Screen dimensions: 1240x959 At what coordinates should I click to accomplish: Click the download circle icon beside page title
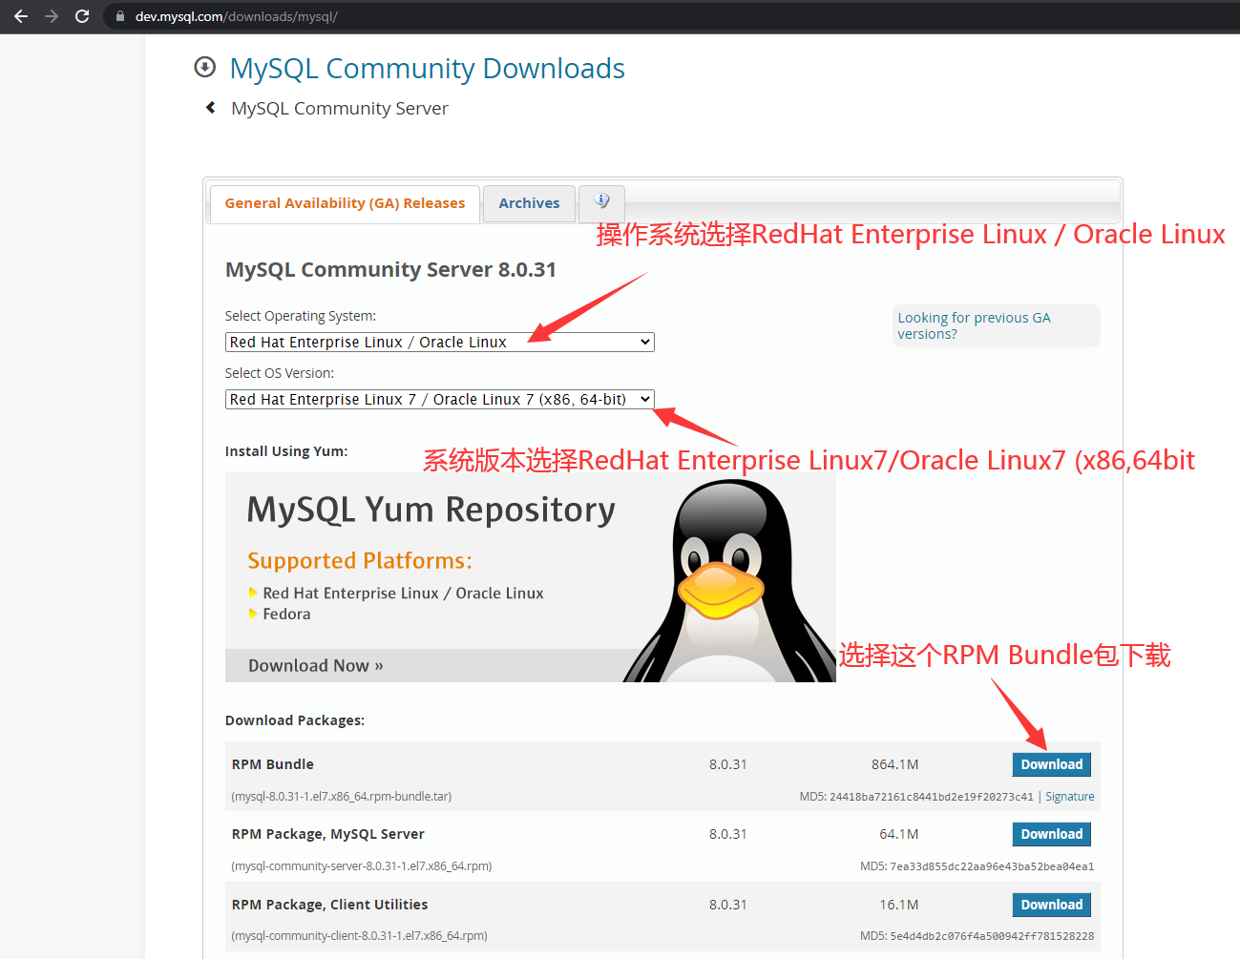[204, 67]
